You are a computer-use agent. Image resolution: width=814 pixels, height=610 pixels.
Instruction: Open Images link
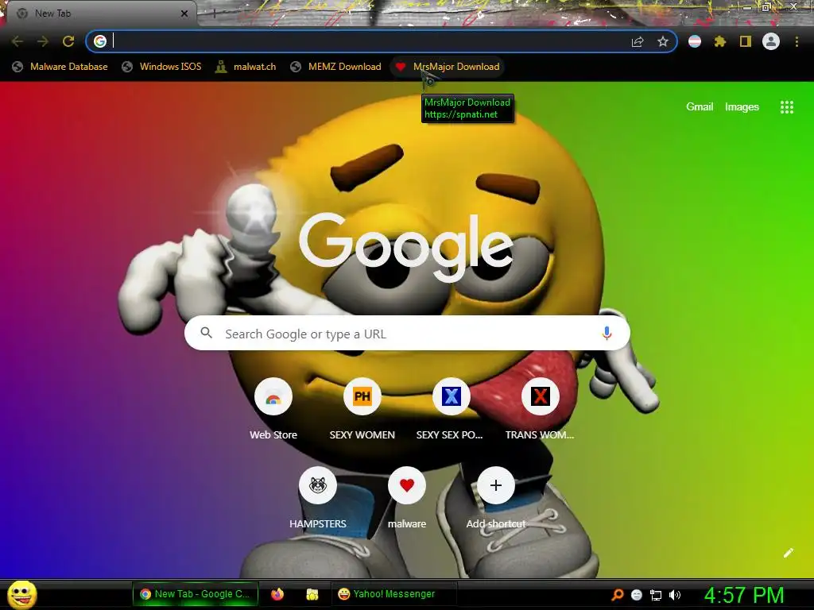(x=742, y=107)
